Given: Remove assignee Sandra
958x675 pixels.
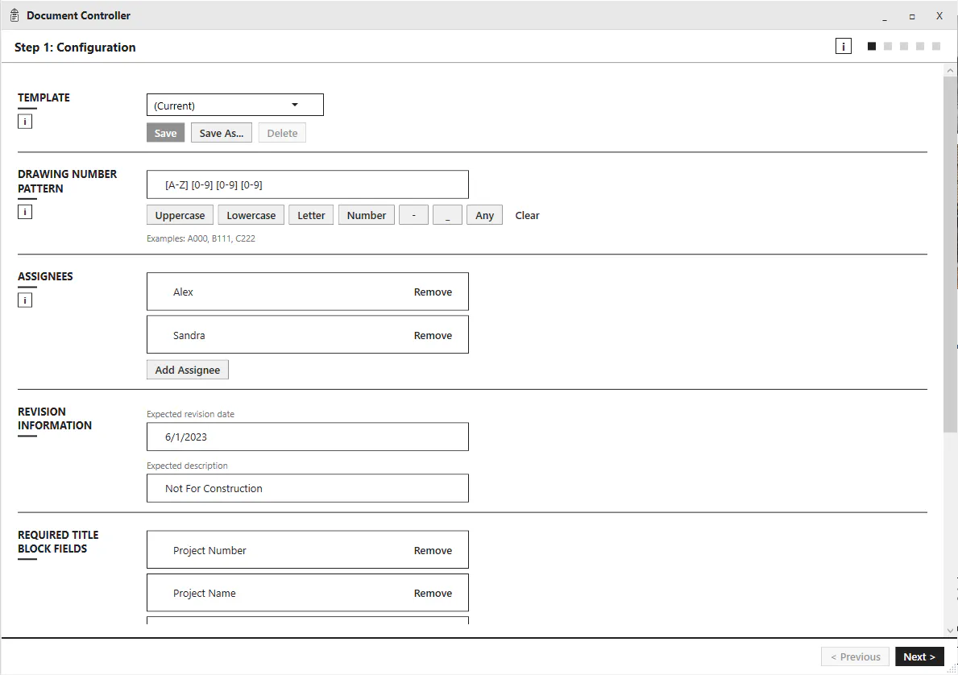Looking at the screenshot, I should coord(433,335).
